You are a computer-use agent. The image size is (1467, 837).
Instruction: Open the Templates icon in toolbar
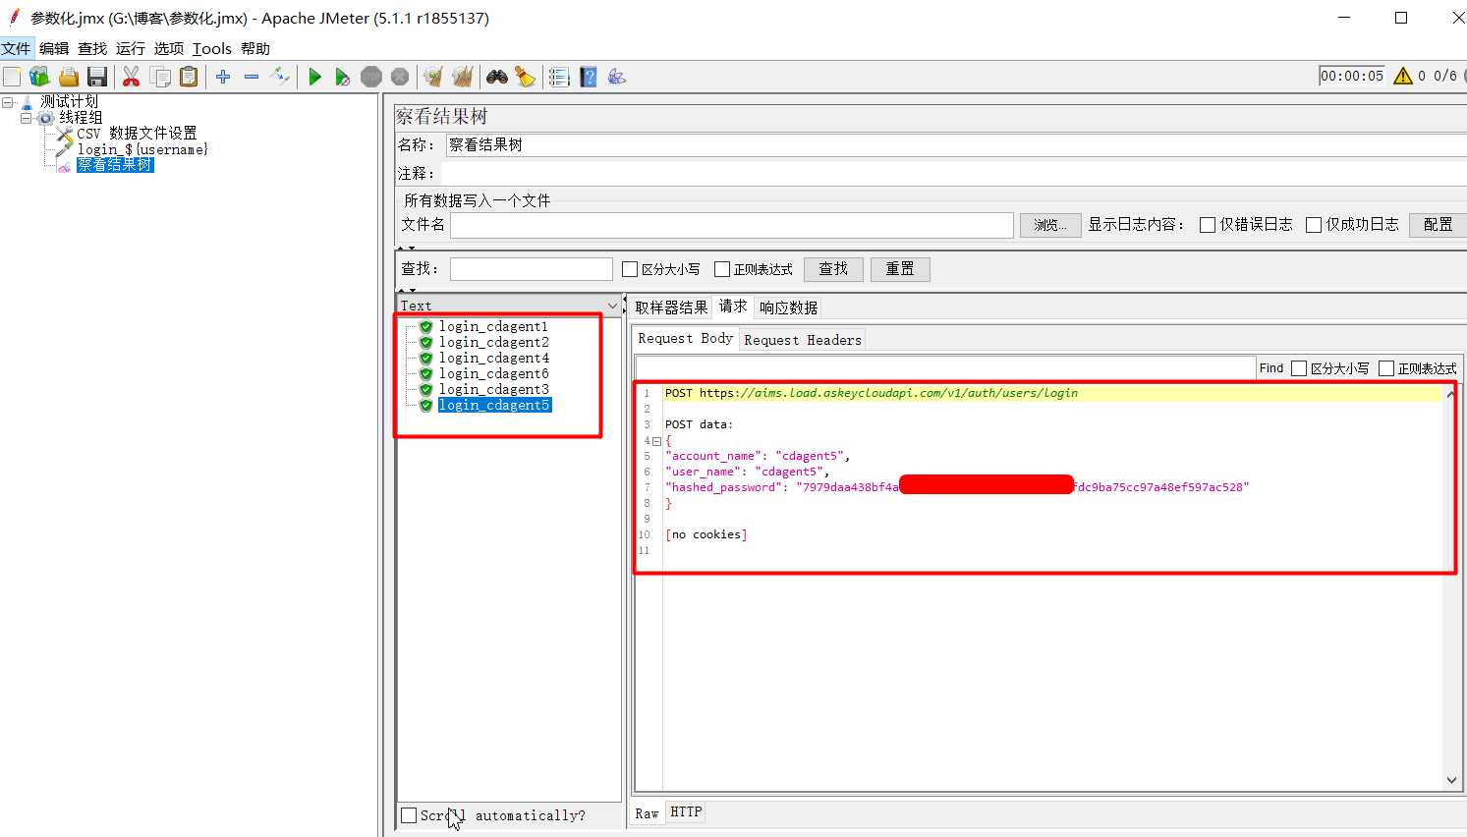coord(39,77)
